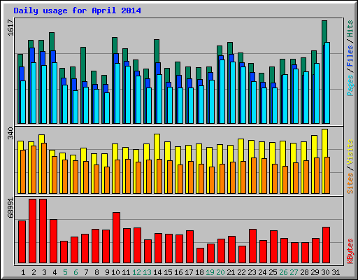Click the yellow Visits bar for day 14
Screen dimensions: 358x280
click(x=157, y=146)
